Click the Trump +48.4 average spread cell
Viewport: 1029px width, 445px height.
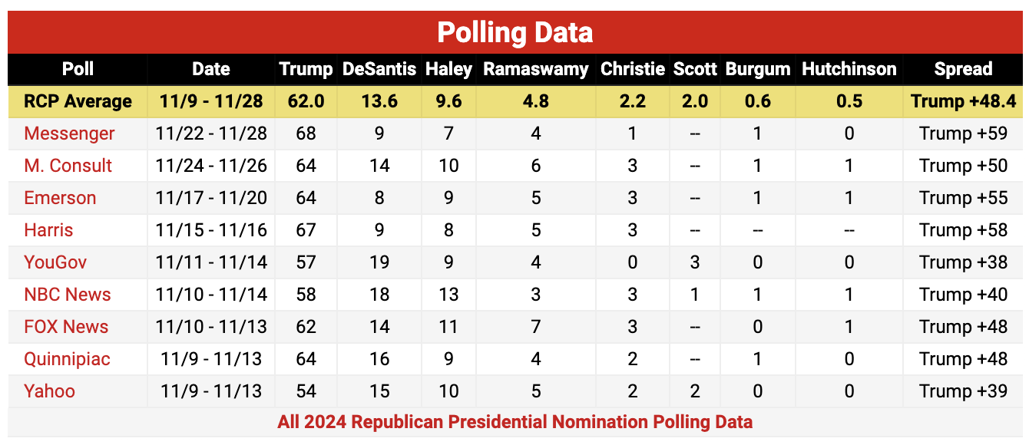[963, 101]
